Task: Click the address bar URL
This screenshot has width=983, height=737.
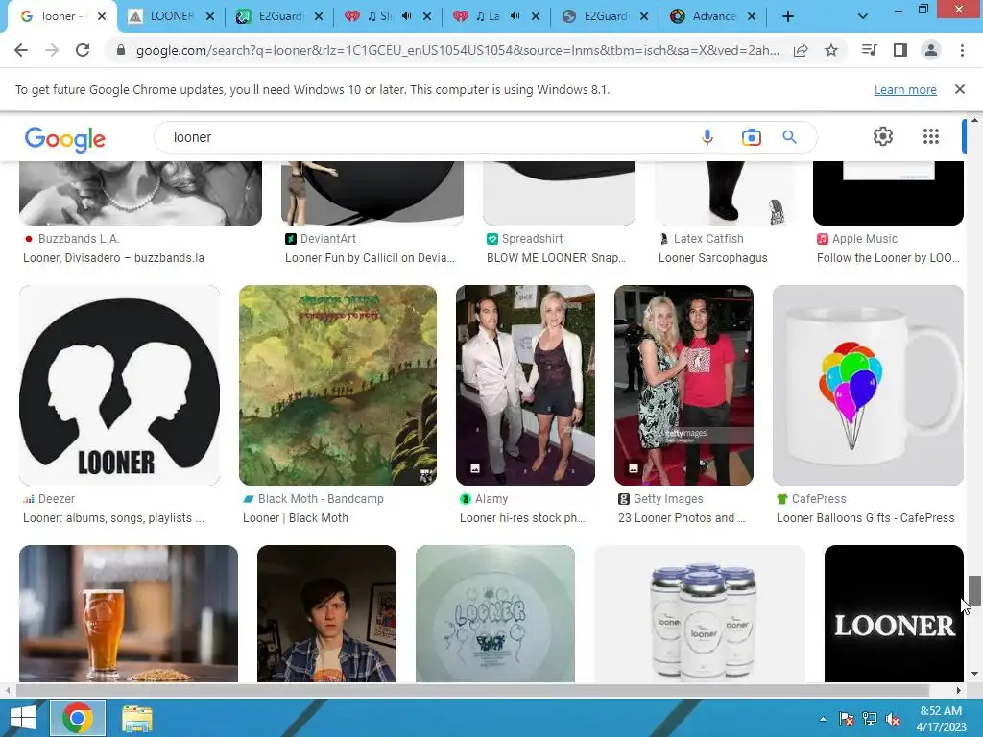Action: 458,50
